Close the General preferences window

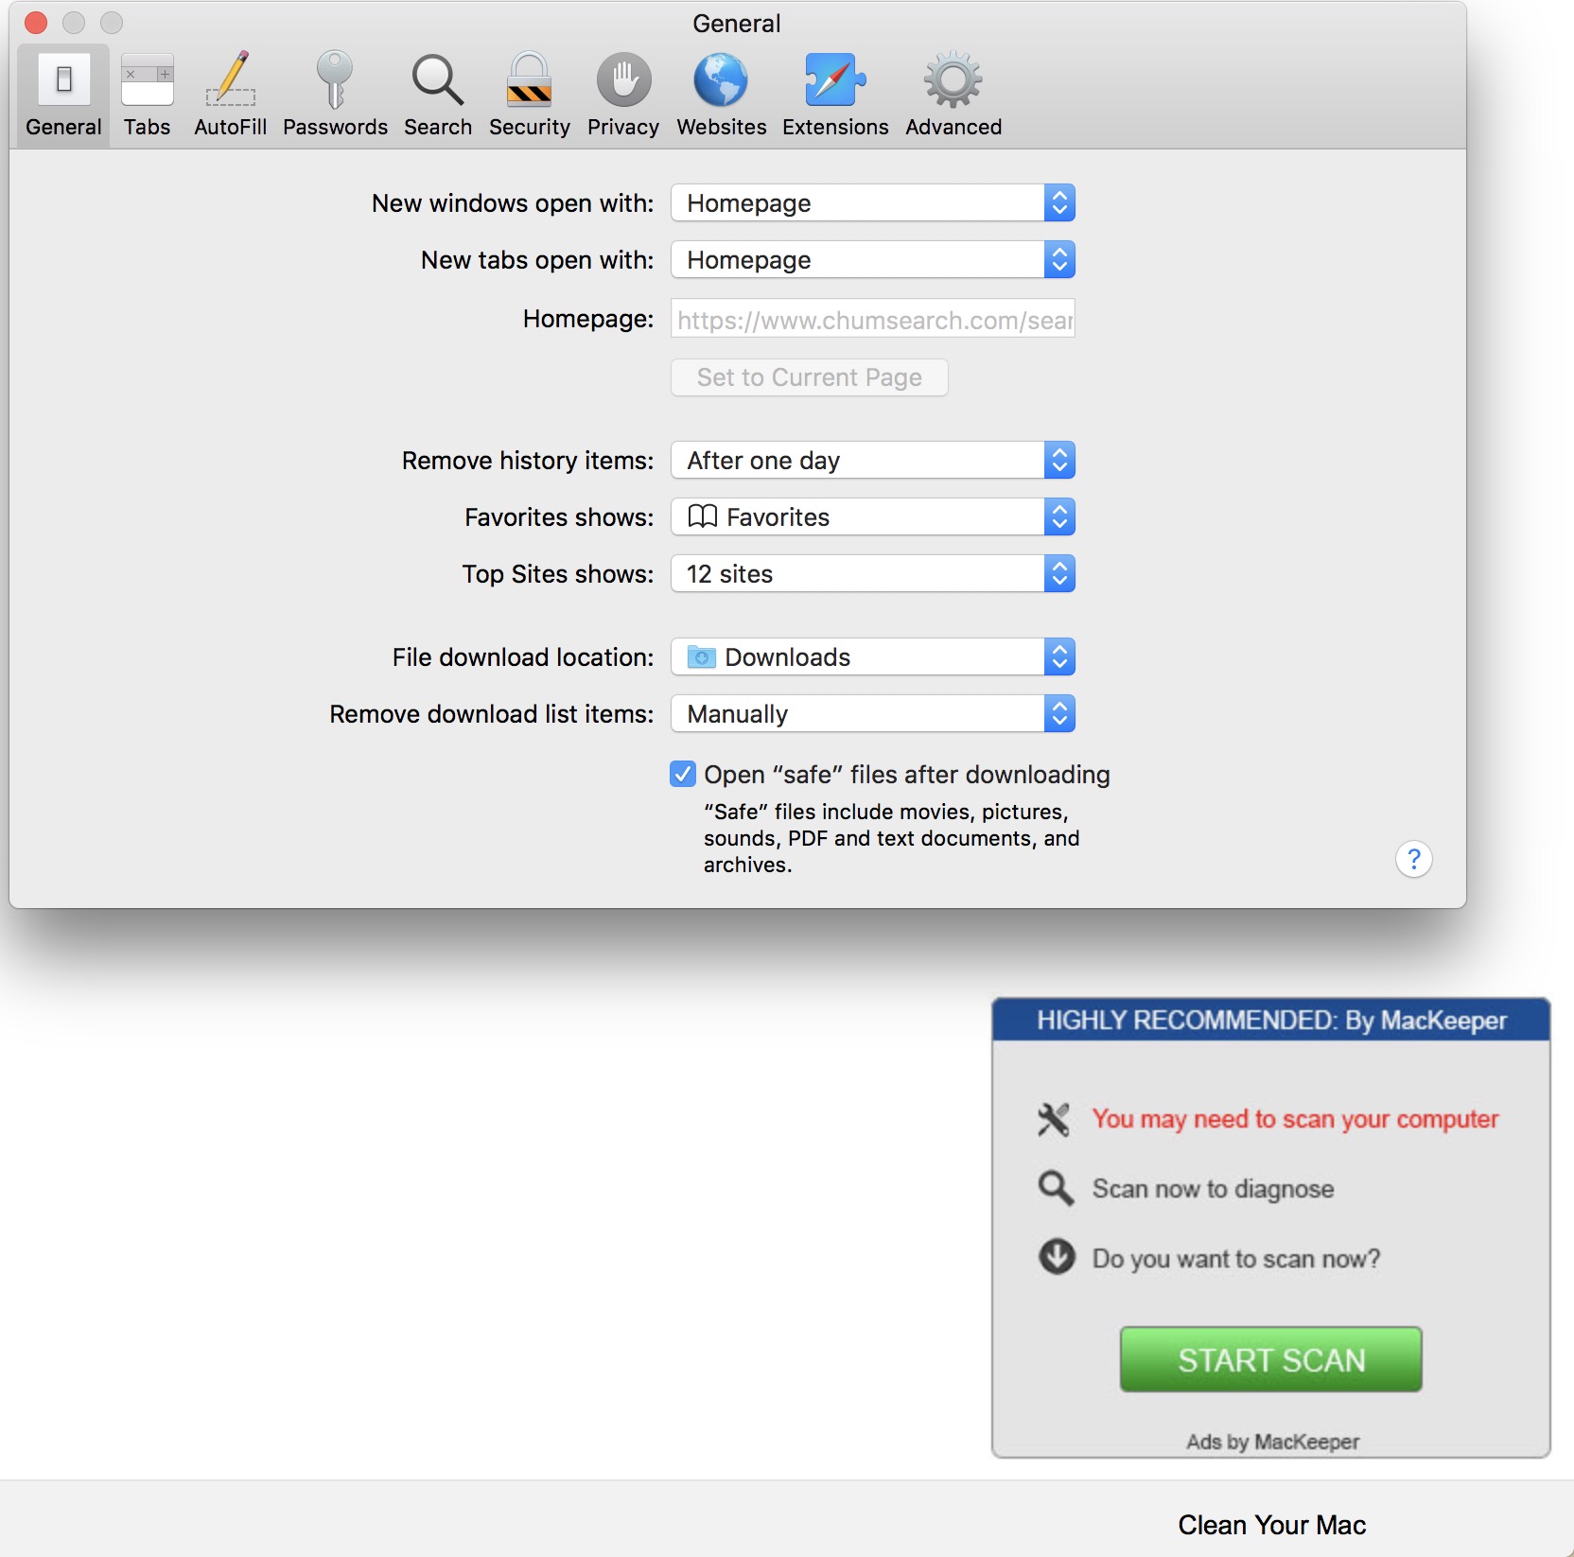pyautogui.click(x=36, y=23)
